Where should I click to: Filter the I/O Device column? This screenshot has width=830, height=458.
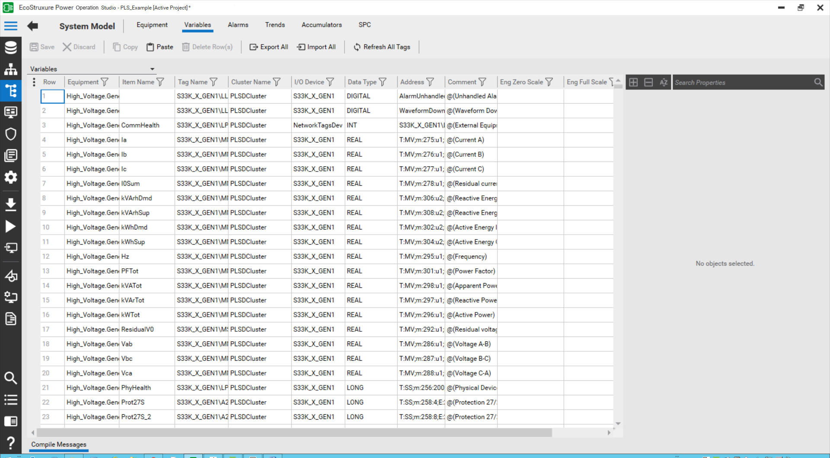[330, 82]
